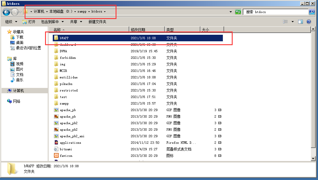Click 新建文件夹 to create a folder
Screen dimensions: 318x180
97,22
